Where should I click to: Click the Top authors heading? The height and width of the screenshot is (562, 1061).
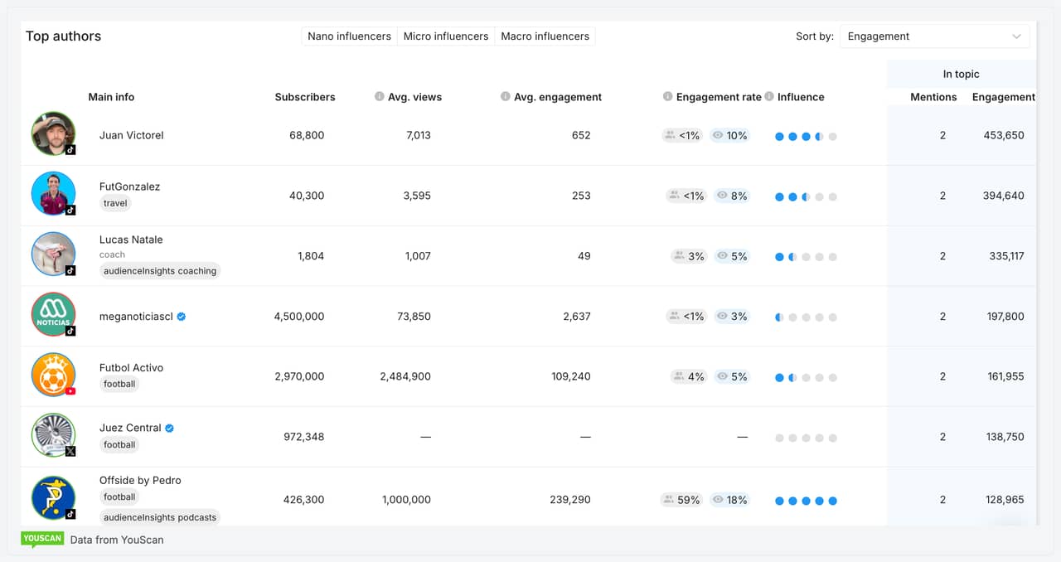(63, 36)
